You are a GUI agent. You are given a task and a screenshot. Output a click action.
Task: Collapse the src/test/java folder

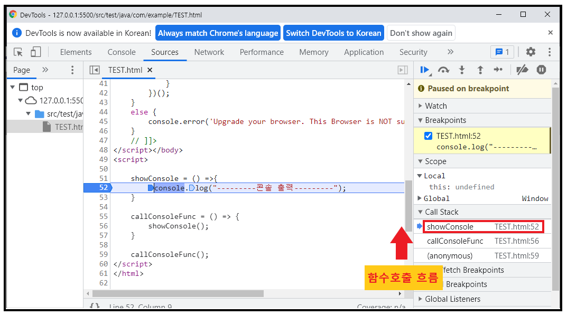28,114
